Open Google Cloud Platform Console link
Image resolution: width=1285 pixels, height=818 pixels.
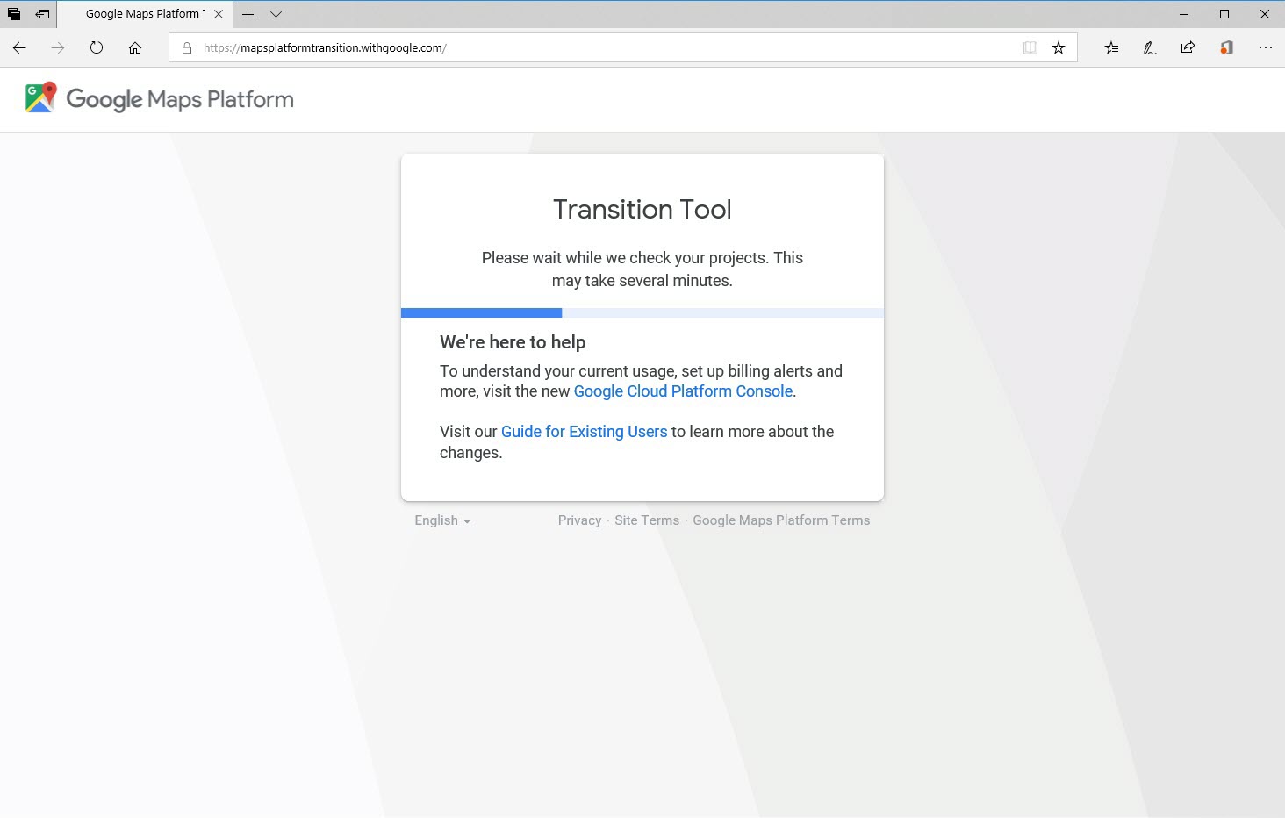683,391
